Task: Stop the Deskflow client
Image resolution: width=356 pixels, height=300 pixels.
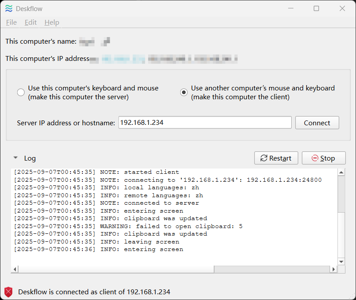Action: (x=324, y=158)
